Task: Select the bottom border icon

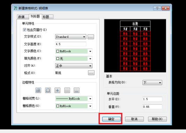Action: coord(76,91)
